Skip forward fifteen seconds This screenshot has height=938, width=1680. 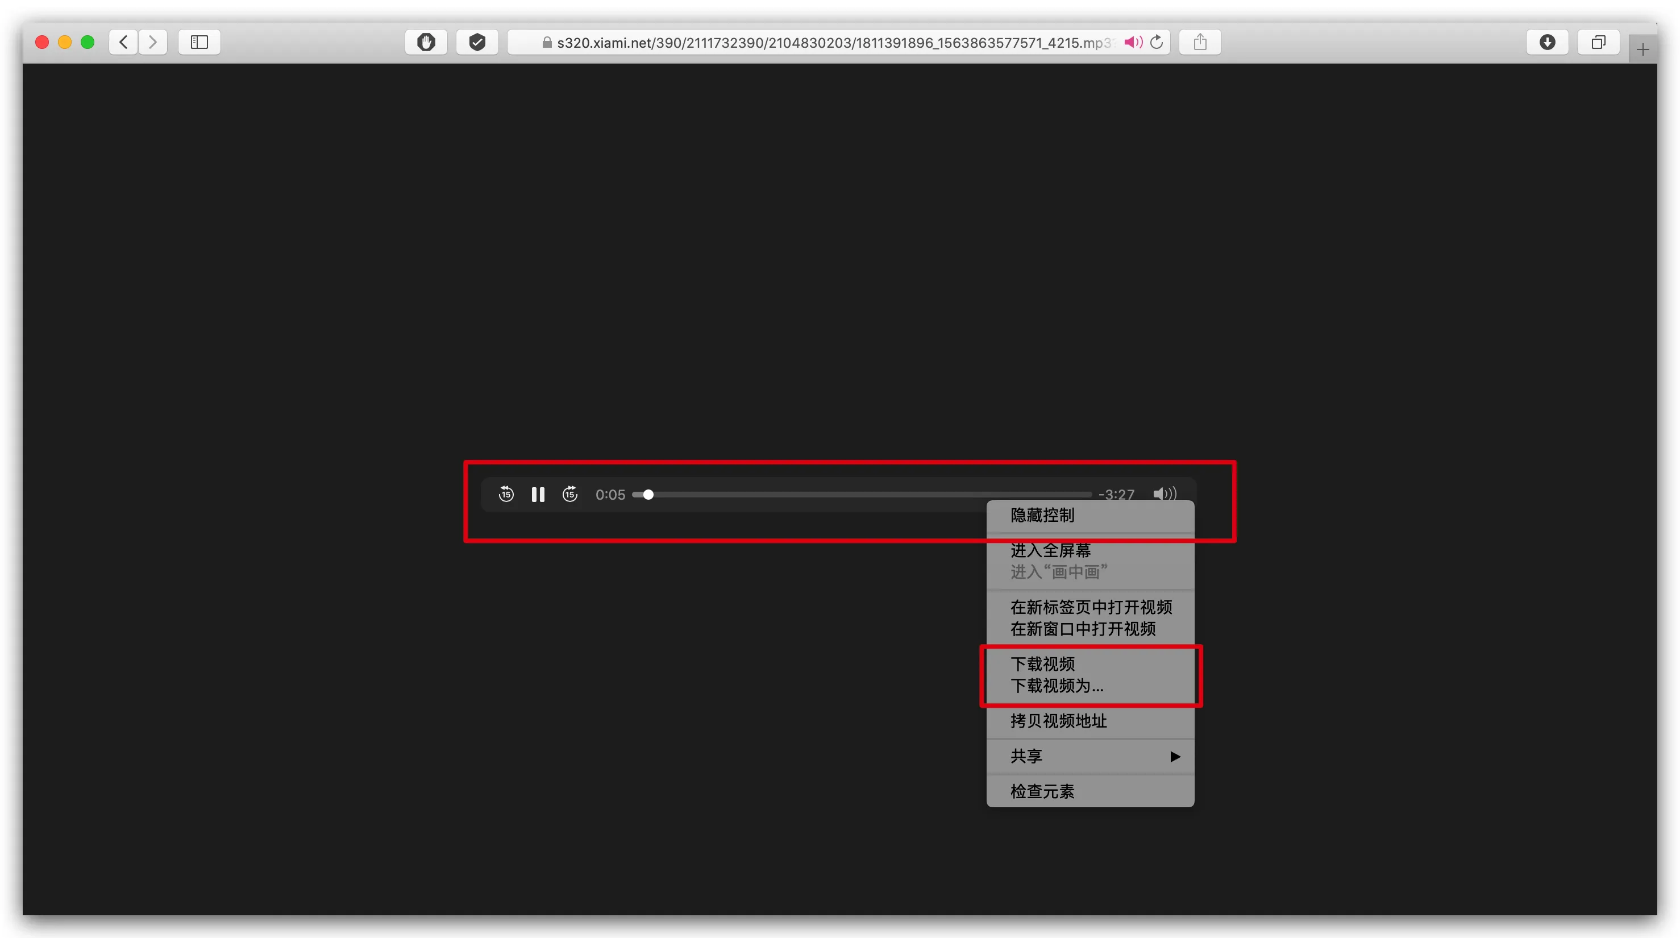[570, 495]
